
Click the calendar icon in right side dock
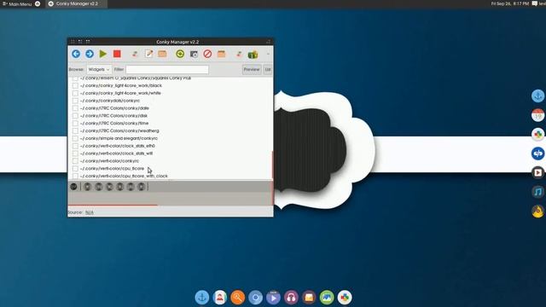pos(537,115)
